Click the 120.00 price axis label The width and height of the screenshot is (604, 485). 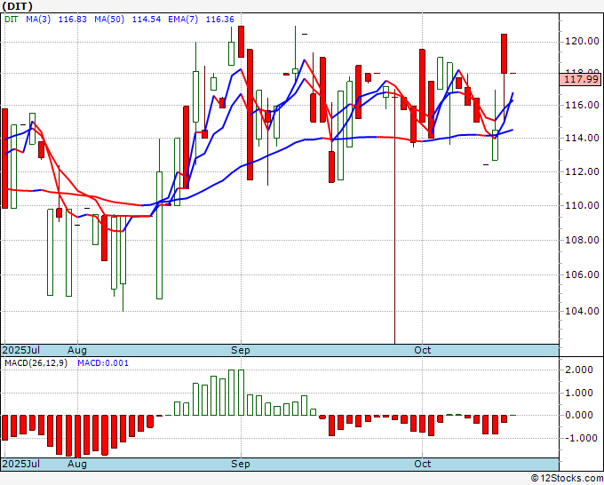point(582,41)
